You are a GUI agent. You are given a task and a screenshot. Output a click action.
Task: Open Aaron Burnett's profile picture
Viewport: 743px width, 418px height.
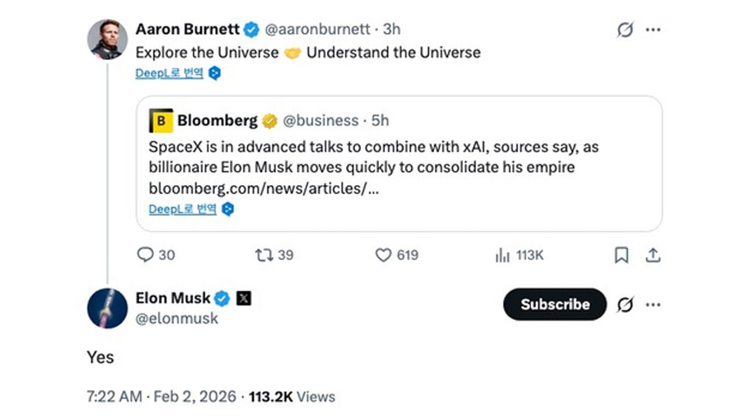(x=107, y=39)
